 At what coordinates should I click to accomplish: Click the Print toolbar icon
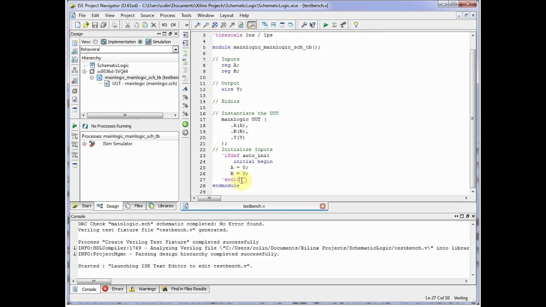click(x=114, y=25)
